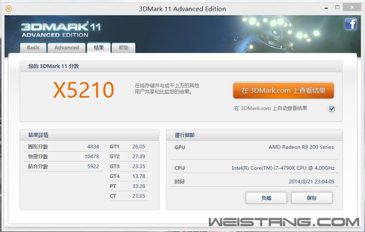Click the 您的 3DMark 11 分数 header
The width and height of the screenshot is (365, 232).
coord(181,66)
